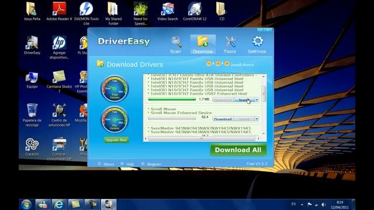Image resolution: width=374 pixels, height=210 pixels.
Task: Select the 'Scroll Mouse' list entry
Action: click(163, 109)
